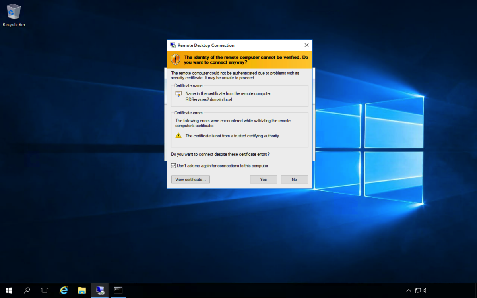Click the volume speaker tray icon
The height and width of the screenshot is (298, 477).
pos(425,290)
